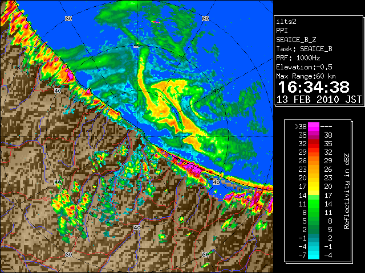Click the 60 range label in the southwest
This screenshot has height=273, width=365.
point(68,255)
